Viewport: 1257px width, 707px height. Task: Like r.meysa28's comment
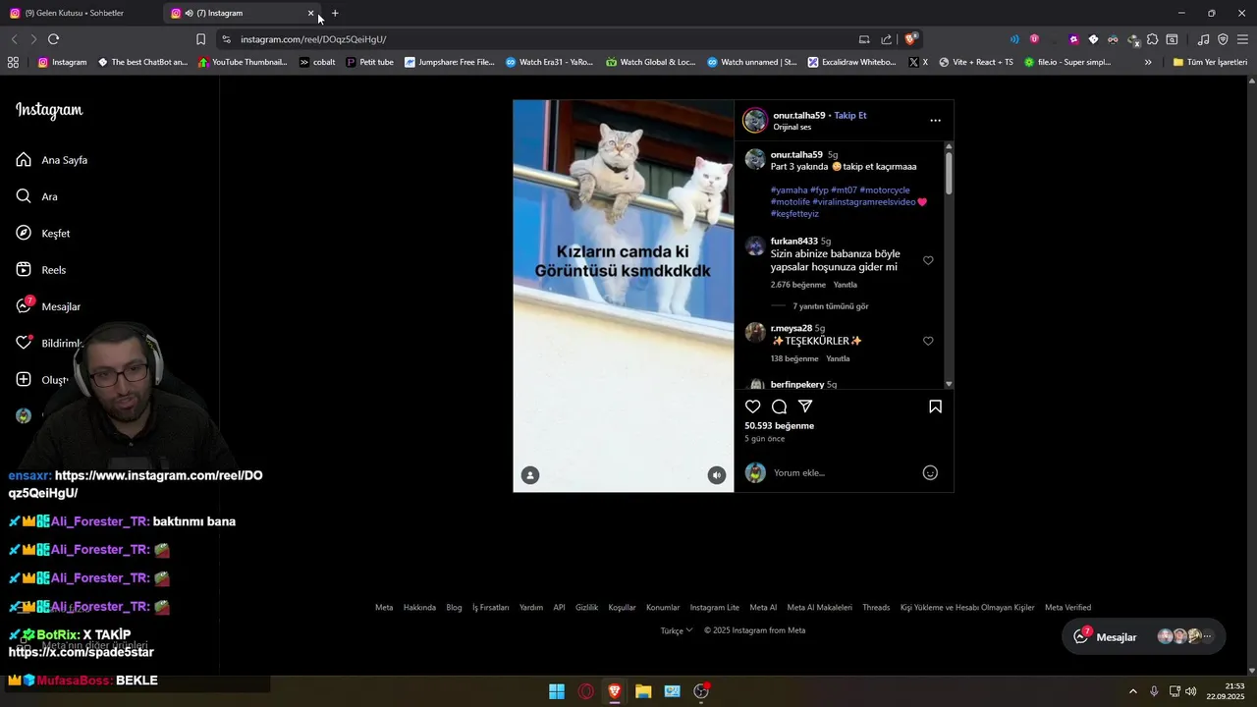point(928,341)
